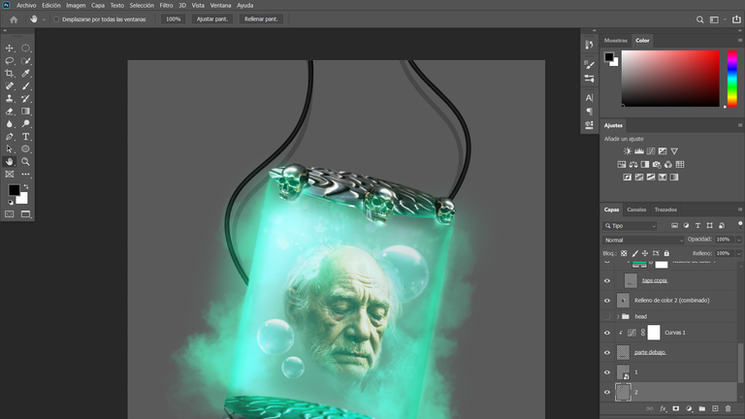The image size is (745, 419).
Task: Select the Eyedropper tool
Action: point(25,73)
